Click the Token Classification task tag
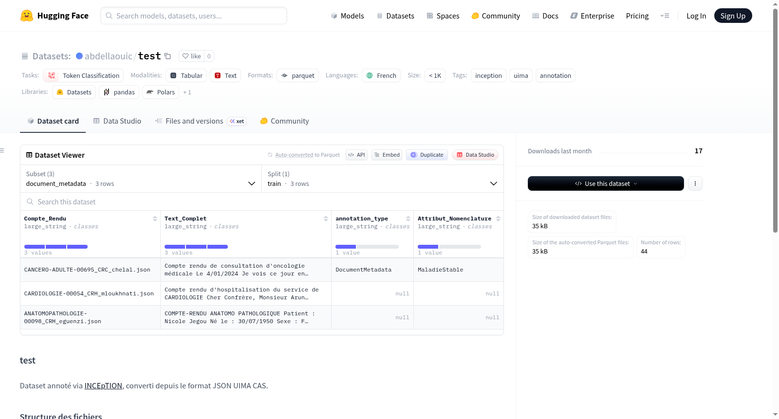The image size is (779, 419). coord(83,75)
